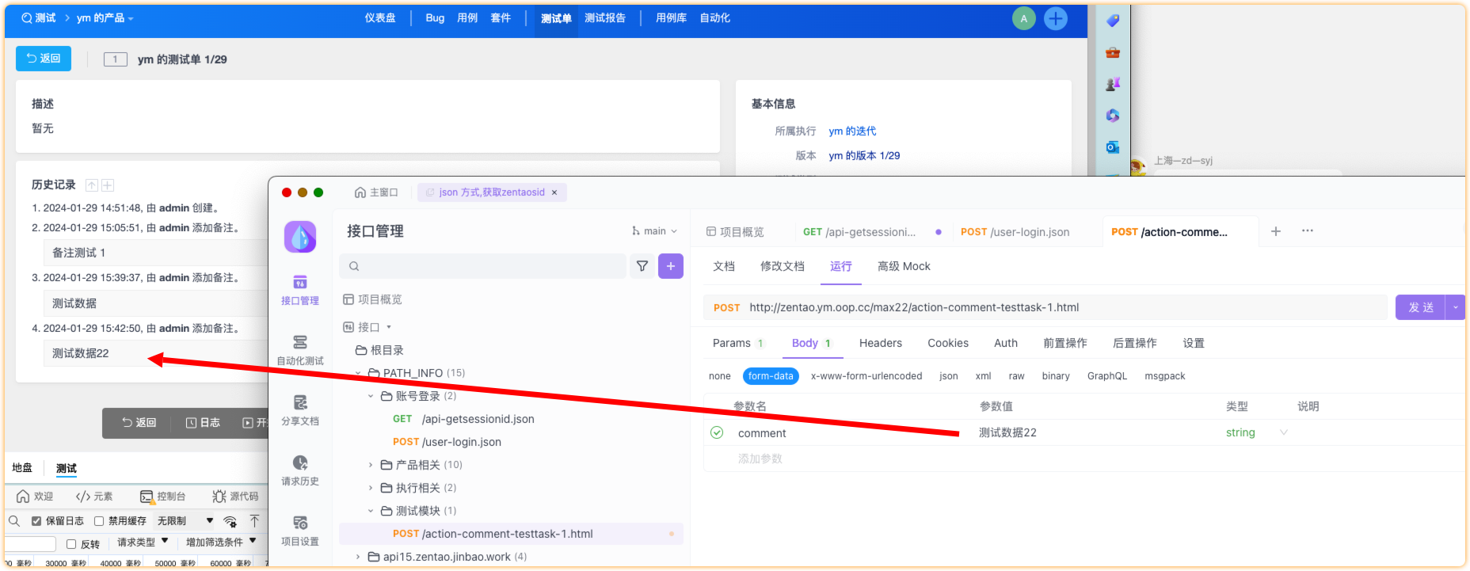The image size is (1470, 571).
Task: Open the Auth tab
Action: point(1006,343)
